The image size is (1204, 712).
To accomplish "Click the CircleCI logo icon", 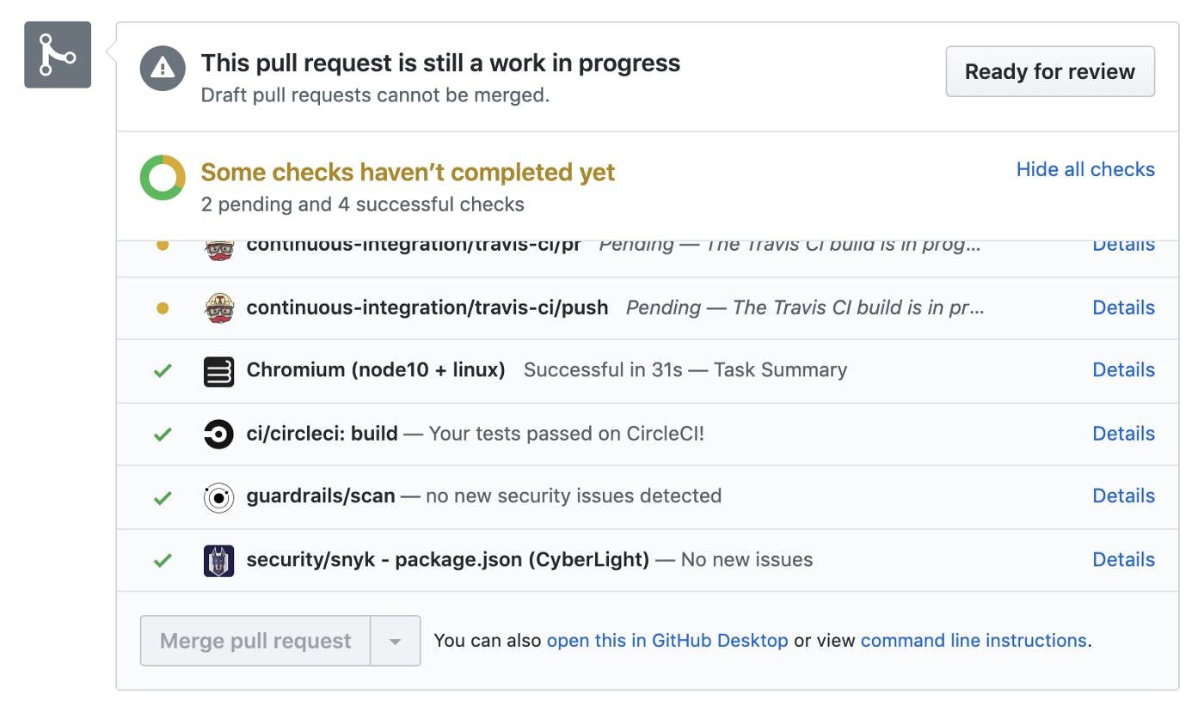I will [x=218, y=434].
